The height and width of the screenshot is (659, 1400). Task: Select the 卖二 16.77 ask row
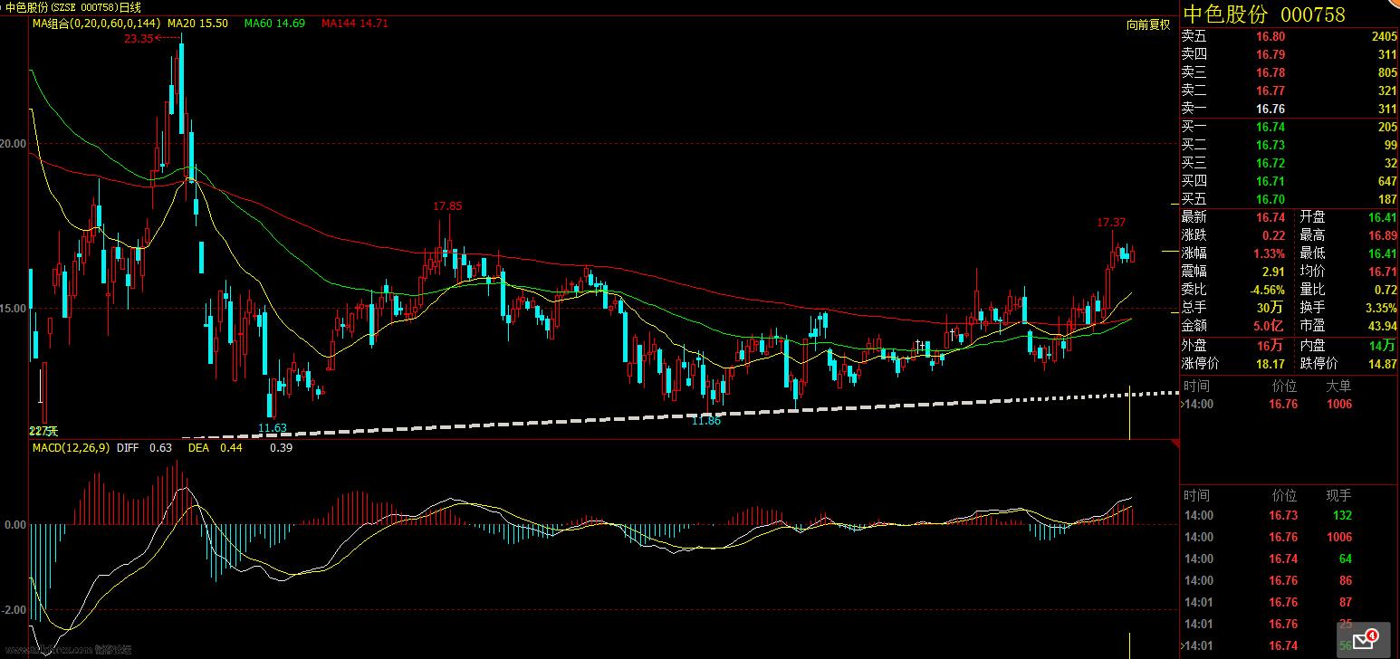tap(1290, 91)
